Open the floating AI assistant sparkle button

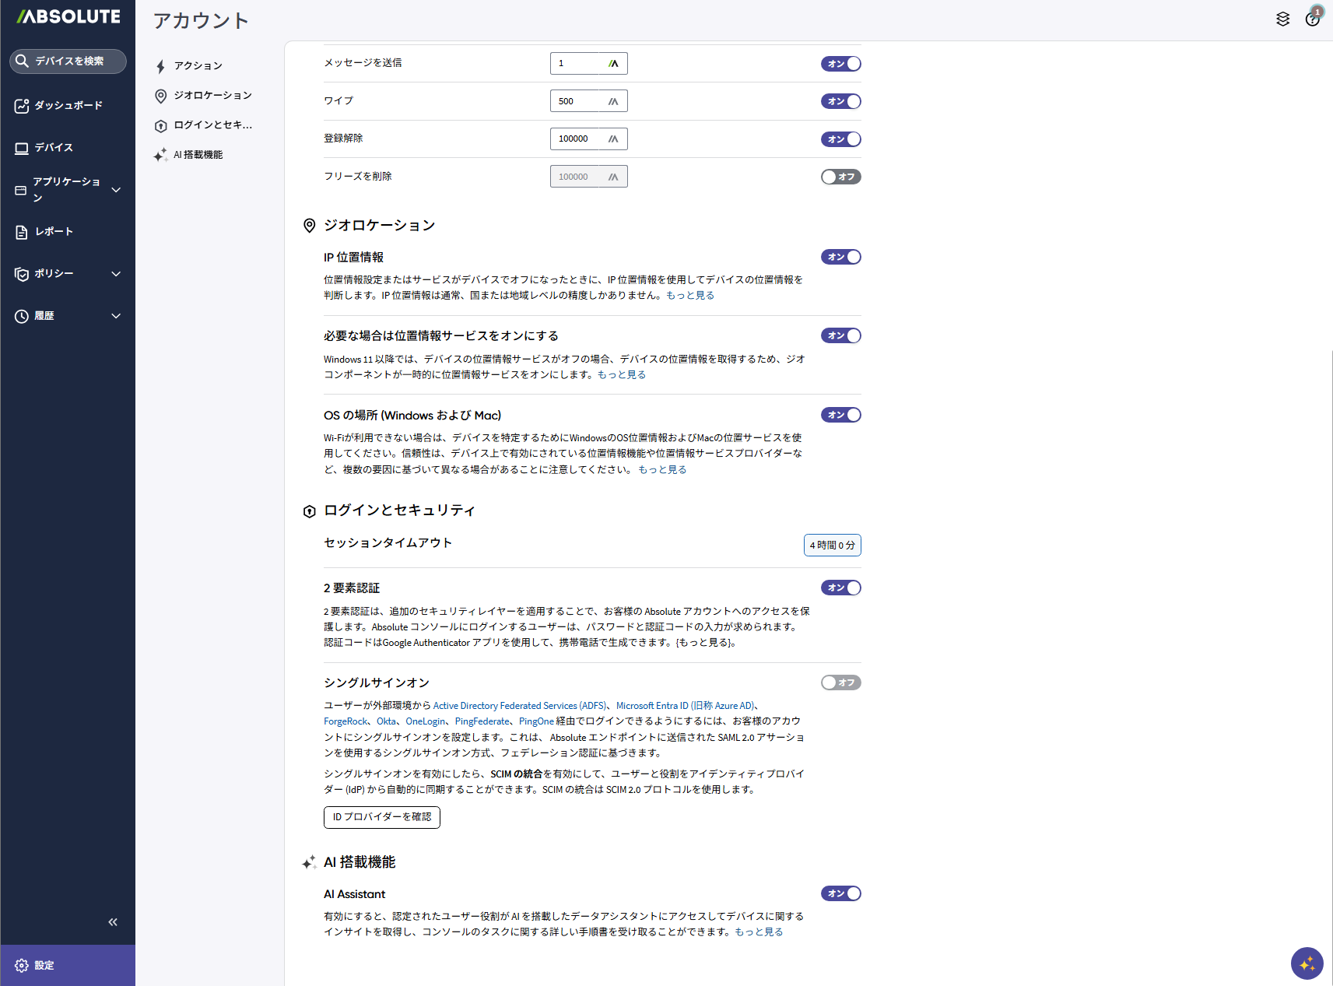point(1307,963)
